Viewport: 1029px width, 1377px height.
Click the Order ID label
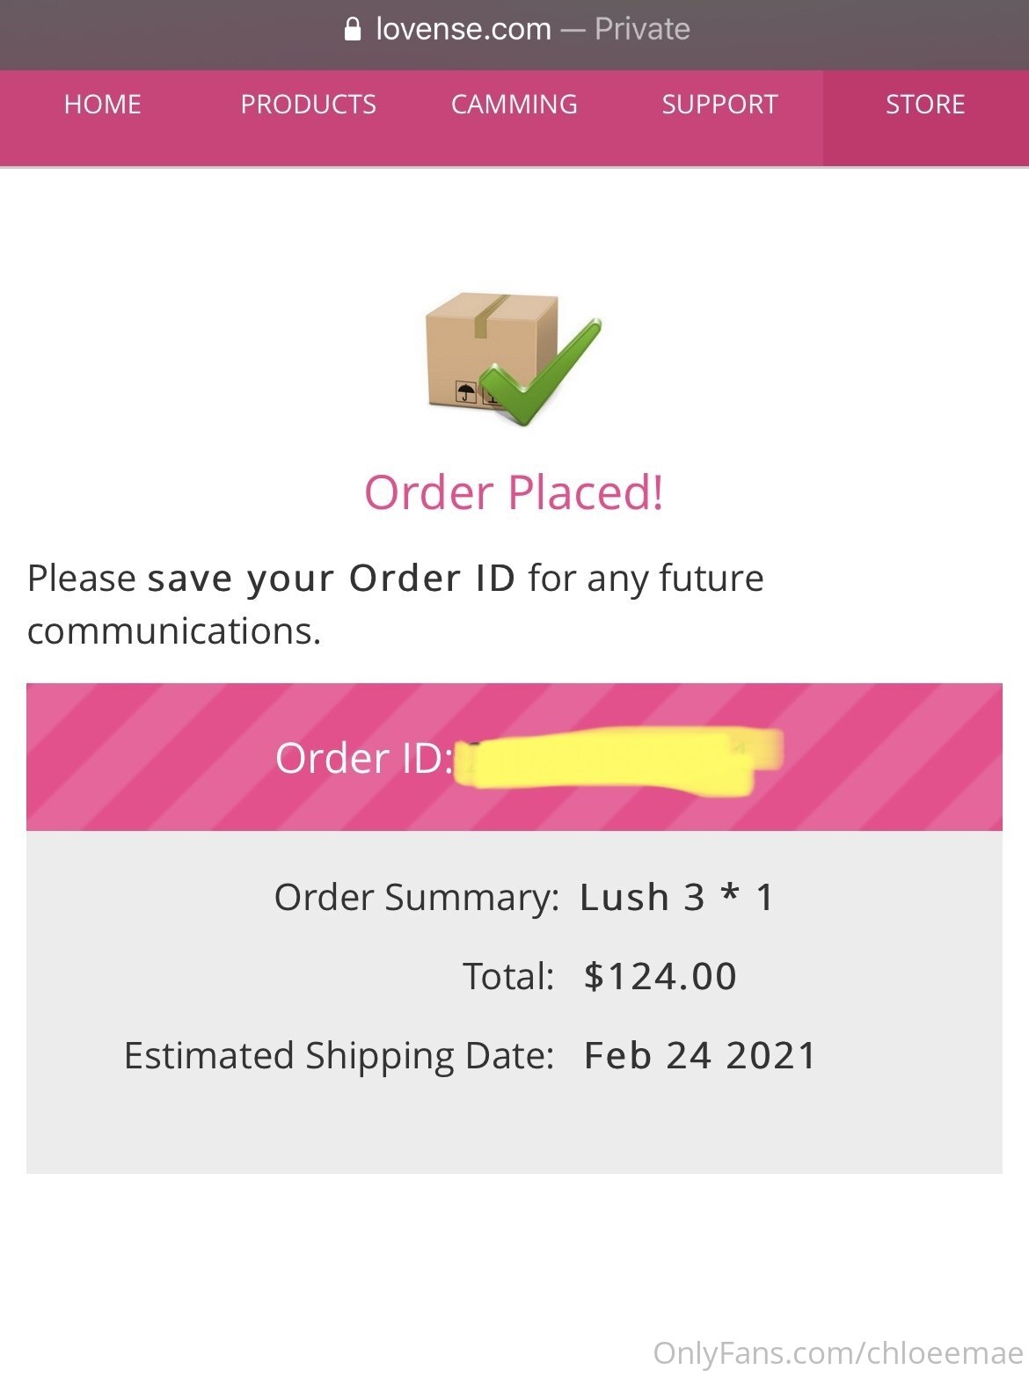(364, 758)
